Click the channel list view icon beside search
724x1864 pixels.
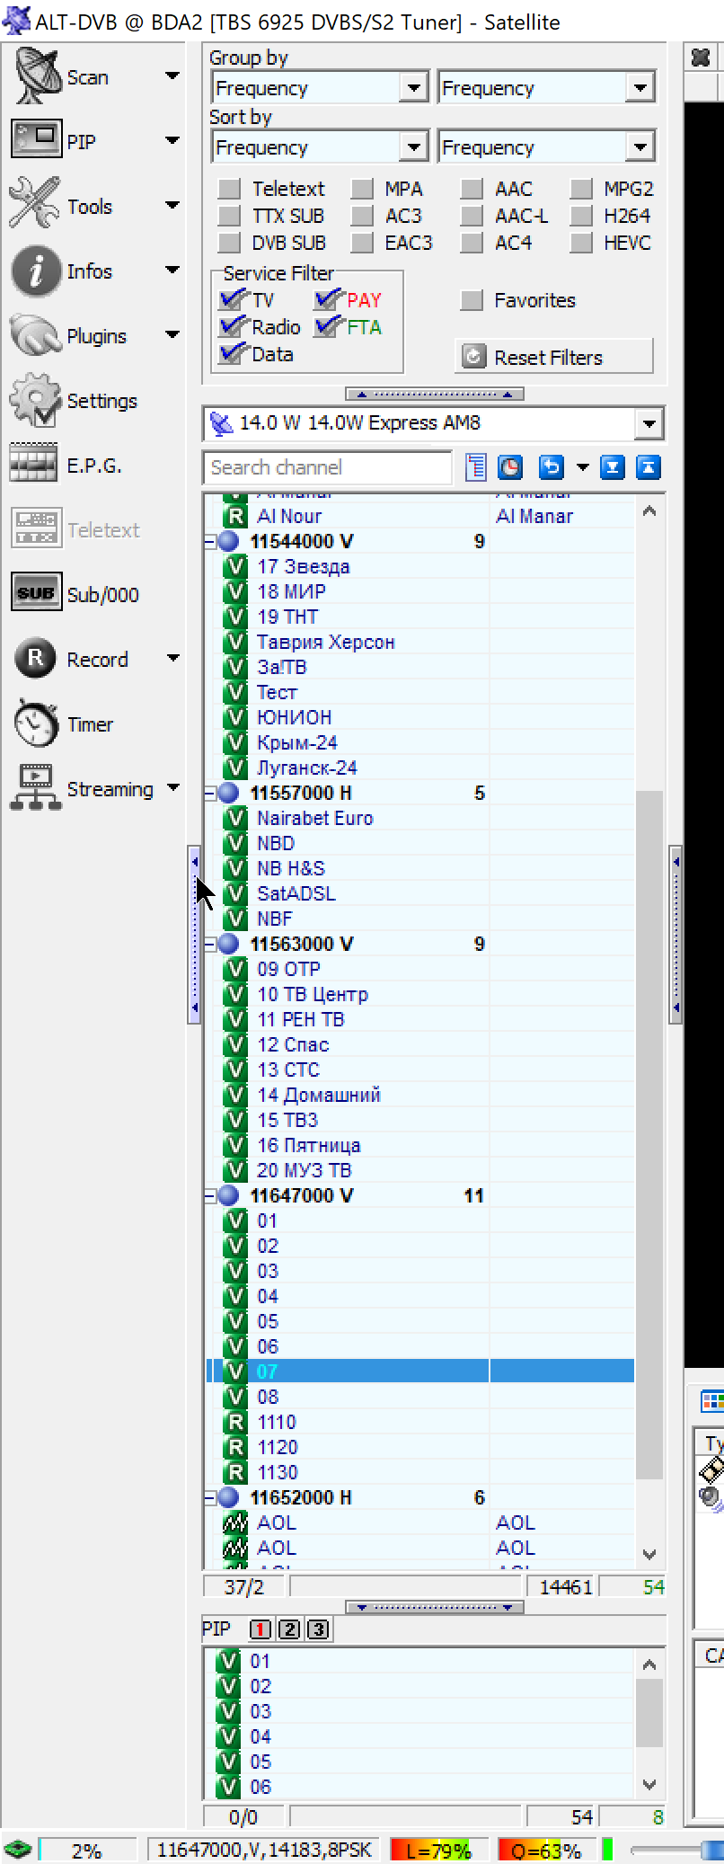coord(476,467)
